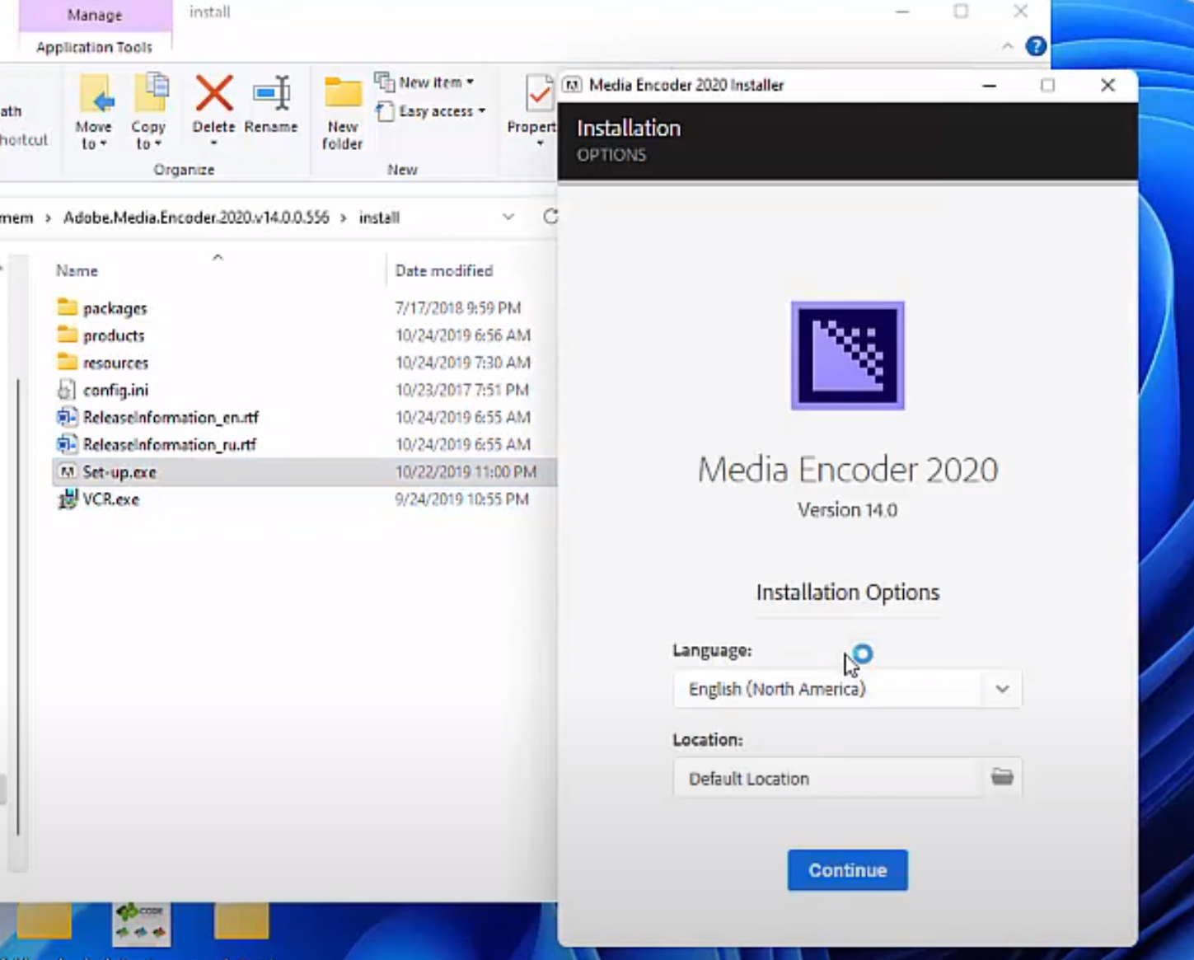Image resolution: width=1194 pixels, height=960 pixels.
Task: Click the Set-up.exe application icon
Action: (x=67, y=471)
